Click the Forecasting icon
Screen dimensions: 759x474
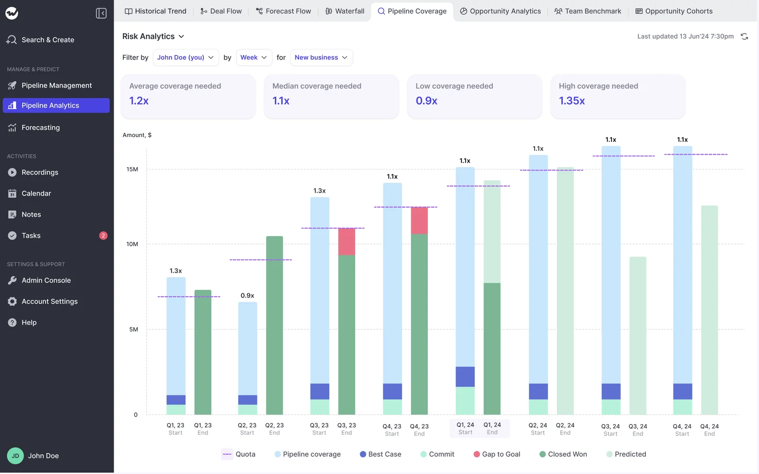(x=12, y=128)
